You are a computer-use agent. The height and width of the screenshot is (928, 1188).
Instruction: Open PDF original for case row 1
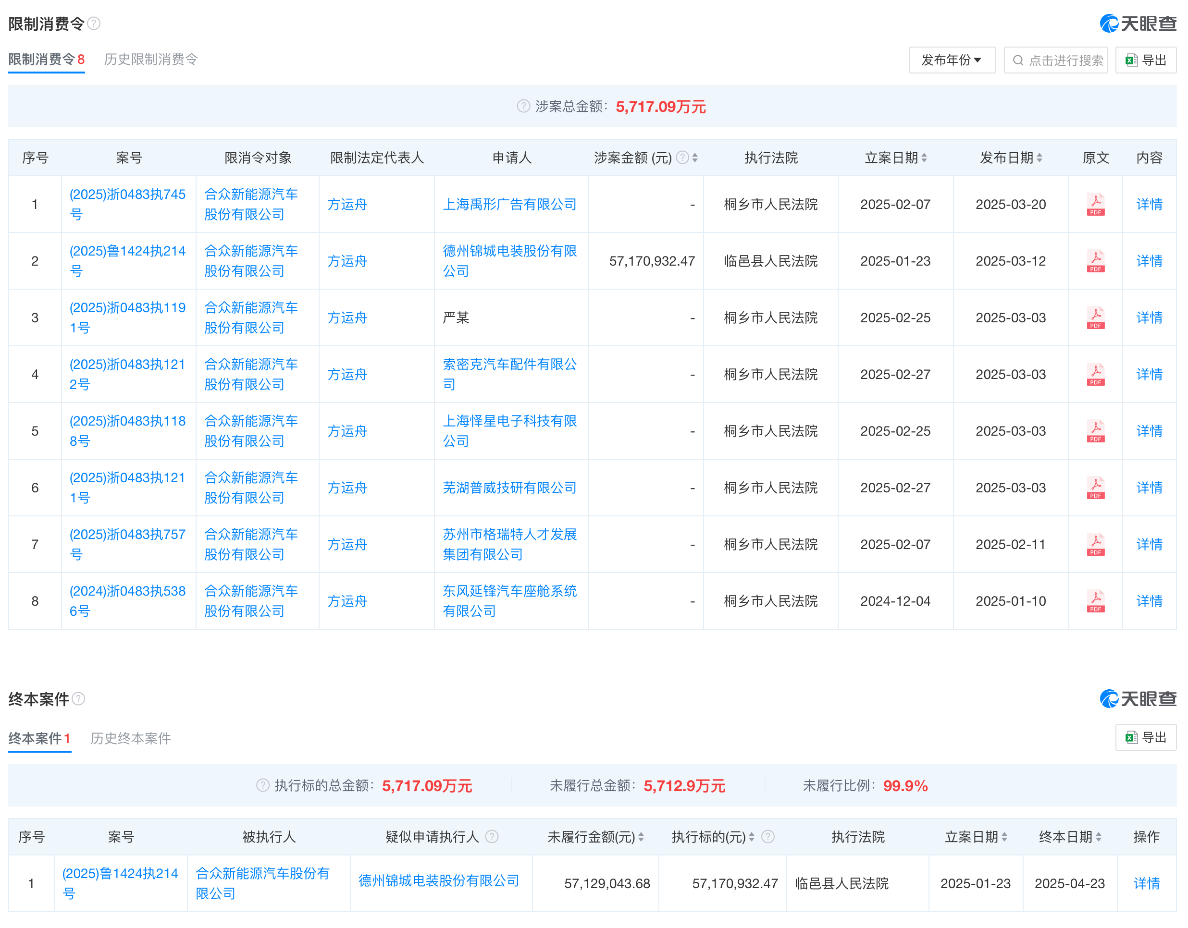(1096, 205)
